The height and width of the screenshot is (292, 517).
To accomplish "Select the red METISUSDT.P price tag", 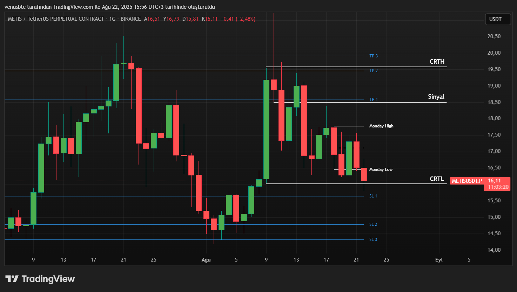I will coord(467,181).
